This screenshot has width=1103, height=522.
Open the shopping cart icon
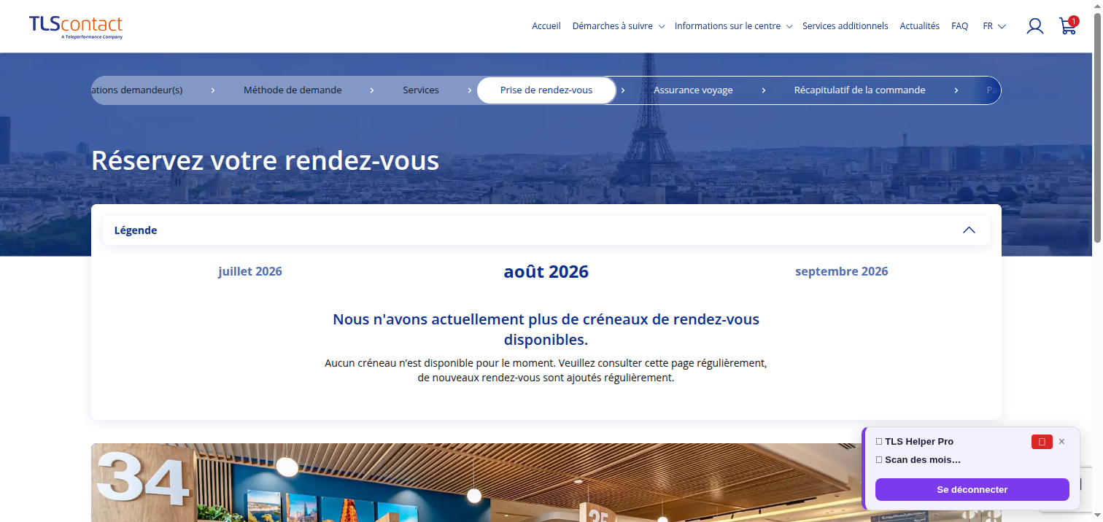pos(1068,26)
